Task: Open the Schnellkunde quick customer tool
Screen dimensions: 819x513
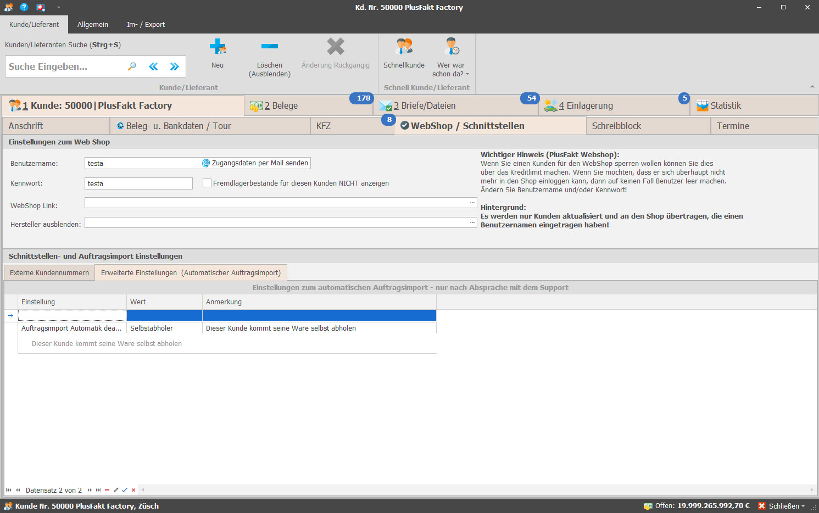Action: pos(404,54)
